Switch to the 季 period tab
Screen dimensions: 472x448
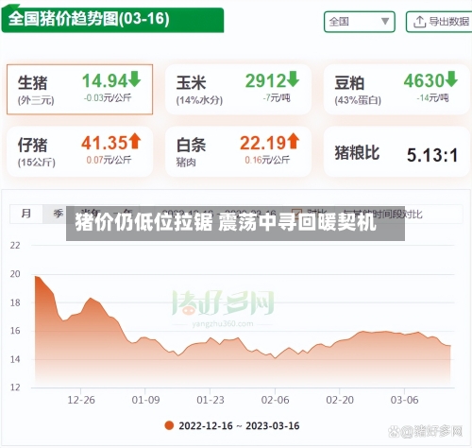pyautogui.click(x=58, y=214)
